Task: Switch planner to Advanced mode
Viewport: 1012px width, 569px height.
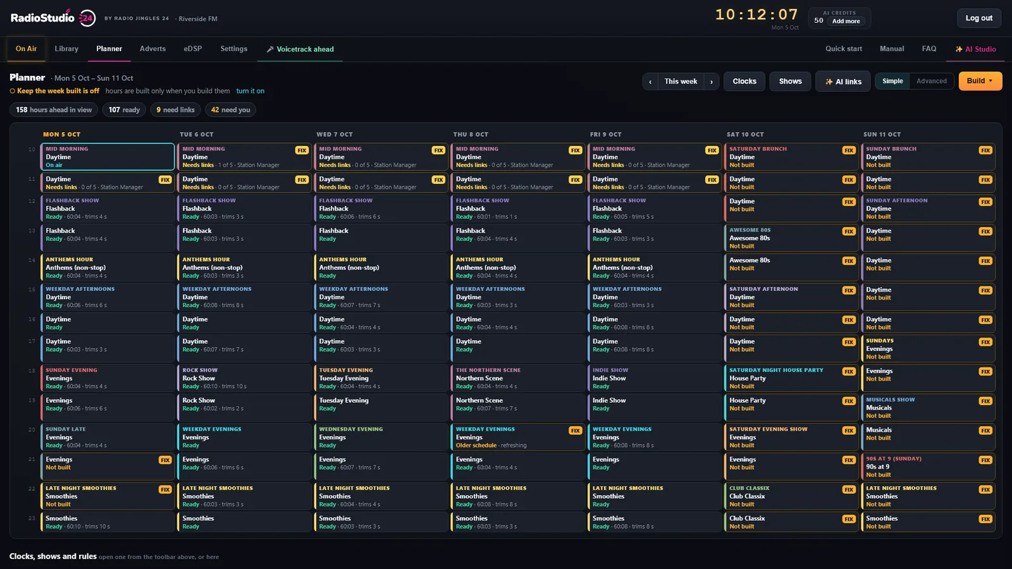Action: [931, 81]
